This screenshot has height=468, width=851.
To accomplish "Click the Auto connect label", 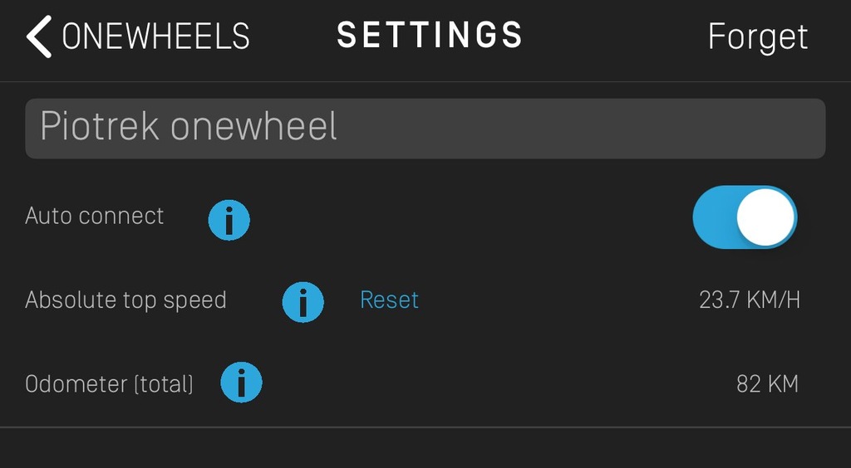I will [94, 216].
